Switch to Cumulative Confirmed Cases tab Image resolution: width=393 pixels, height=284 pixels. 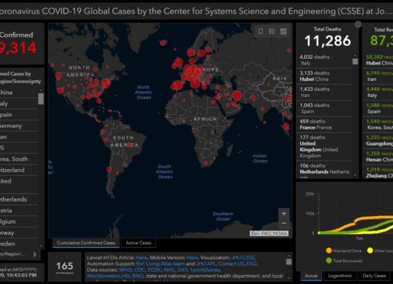click(x=86, y=243)
